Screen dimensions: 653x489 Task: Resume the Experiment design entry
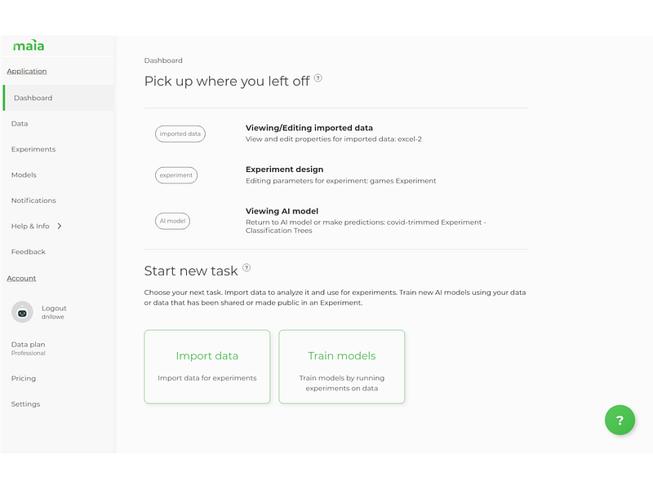[x=284, y=170]
